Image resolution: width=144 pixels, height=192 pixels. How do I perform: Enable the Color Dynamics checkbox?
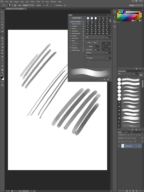pos(71,34)
